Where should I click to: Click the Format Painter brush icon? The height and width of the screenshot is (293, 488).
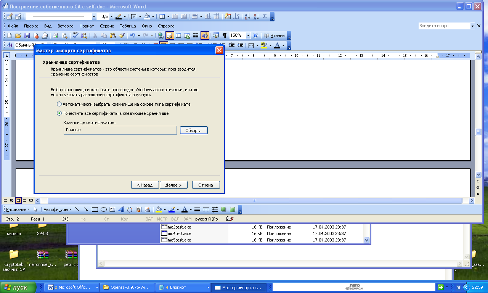pyautogui.click(x=122, y=35)
